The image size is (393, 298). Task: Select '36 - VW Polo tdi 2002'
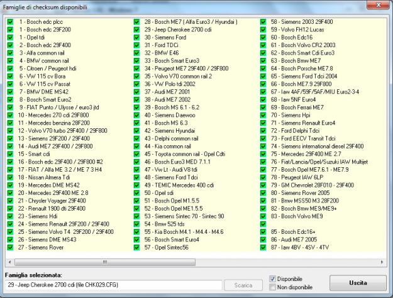pos(169,84)
